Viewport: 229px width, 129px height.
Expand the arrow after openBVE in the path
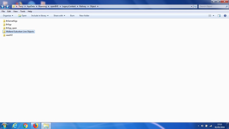click(x=60, y=6)
